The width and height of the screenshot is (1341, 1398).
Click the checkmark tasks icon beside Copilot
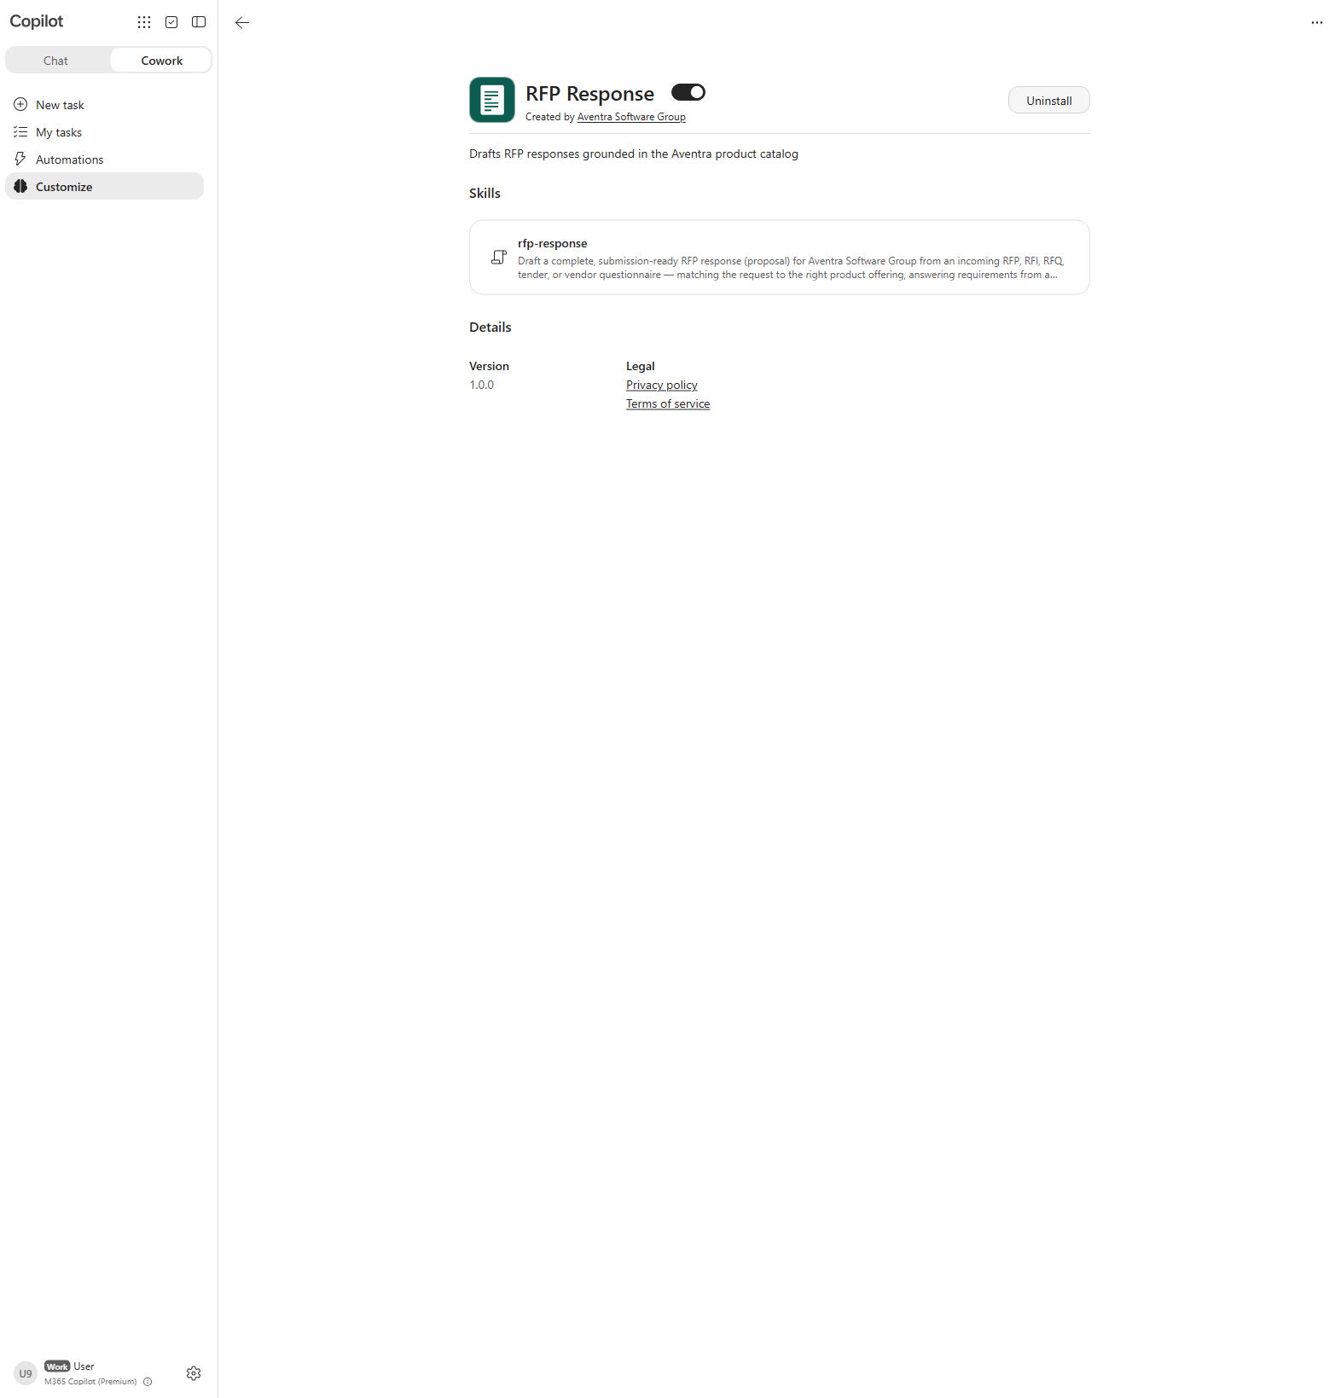click(171, 22)
